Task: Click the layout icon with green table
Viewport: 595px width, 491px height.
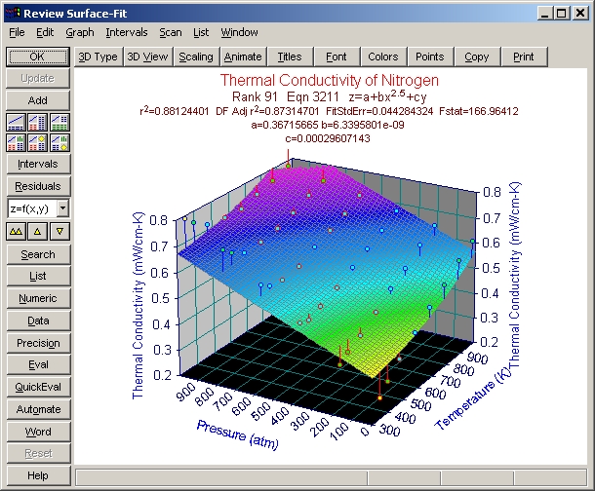Action: click(59, 122)
